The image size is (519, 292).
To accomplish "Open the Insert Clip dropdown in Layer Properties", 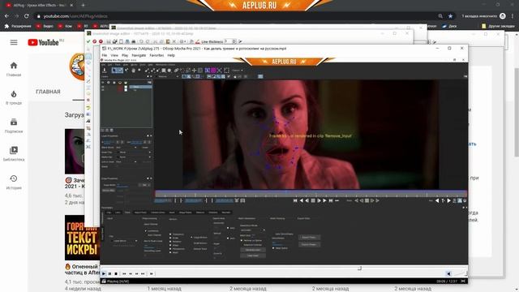I will [x=135, y=152].
